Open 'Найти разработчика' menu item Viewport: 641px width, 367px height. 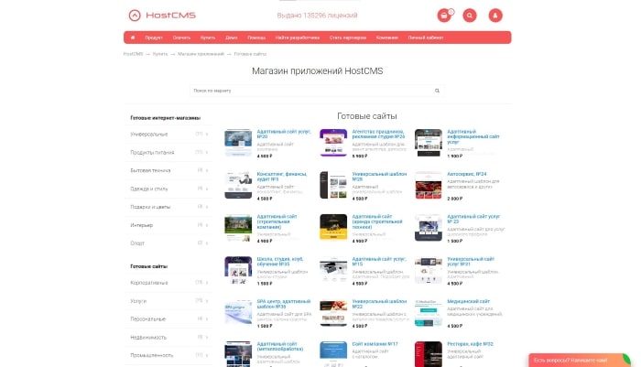pyautogui.click(x=298, y=38)
